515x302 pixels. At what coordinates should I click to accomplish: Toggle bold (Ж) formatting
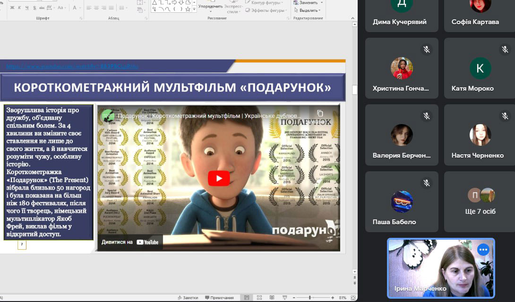[12, 8]
